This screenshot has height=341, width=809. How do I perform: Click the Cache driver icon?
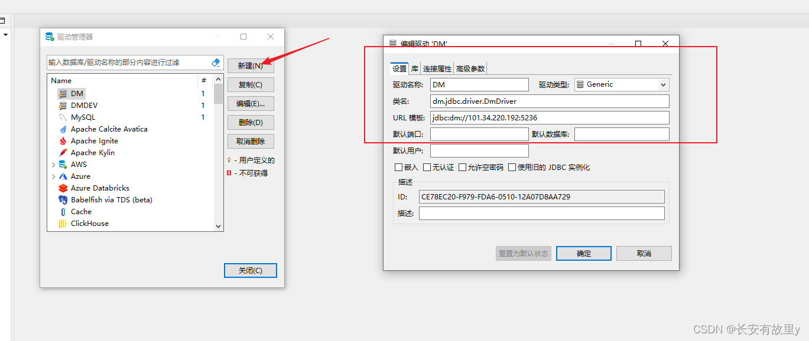(63, 212)
